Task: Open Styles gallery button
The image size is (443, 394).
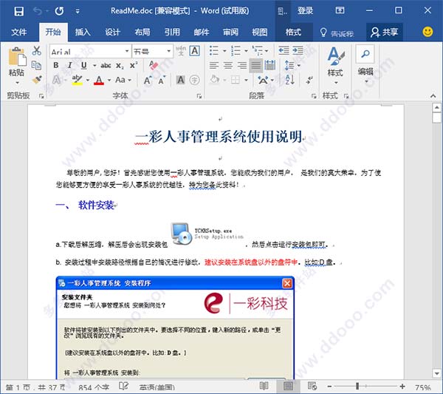Action: [x=335, y=65]
